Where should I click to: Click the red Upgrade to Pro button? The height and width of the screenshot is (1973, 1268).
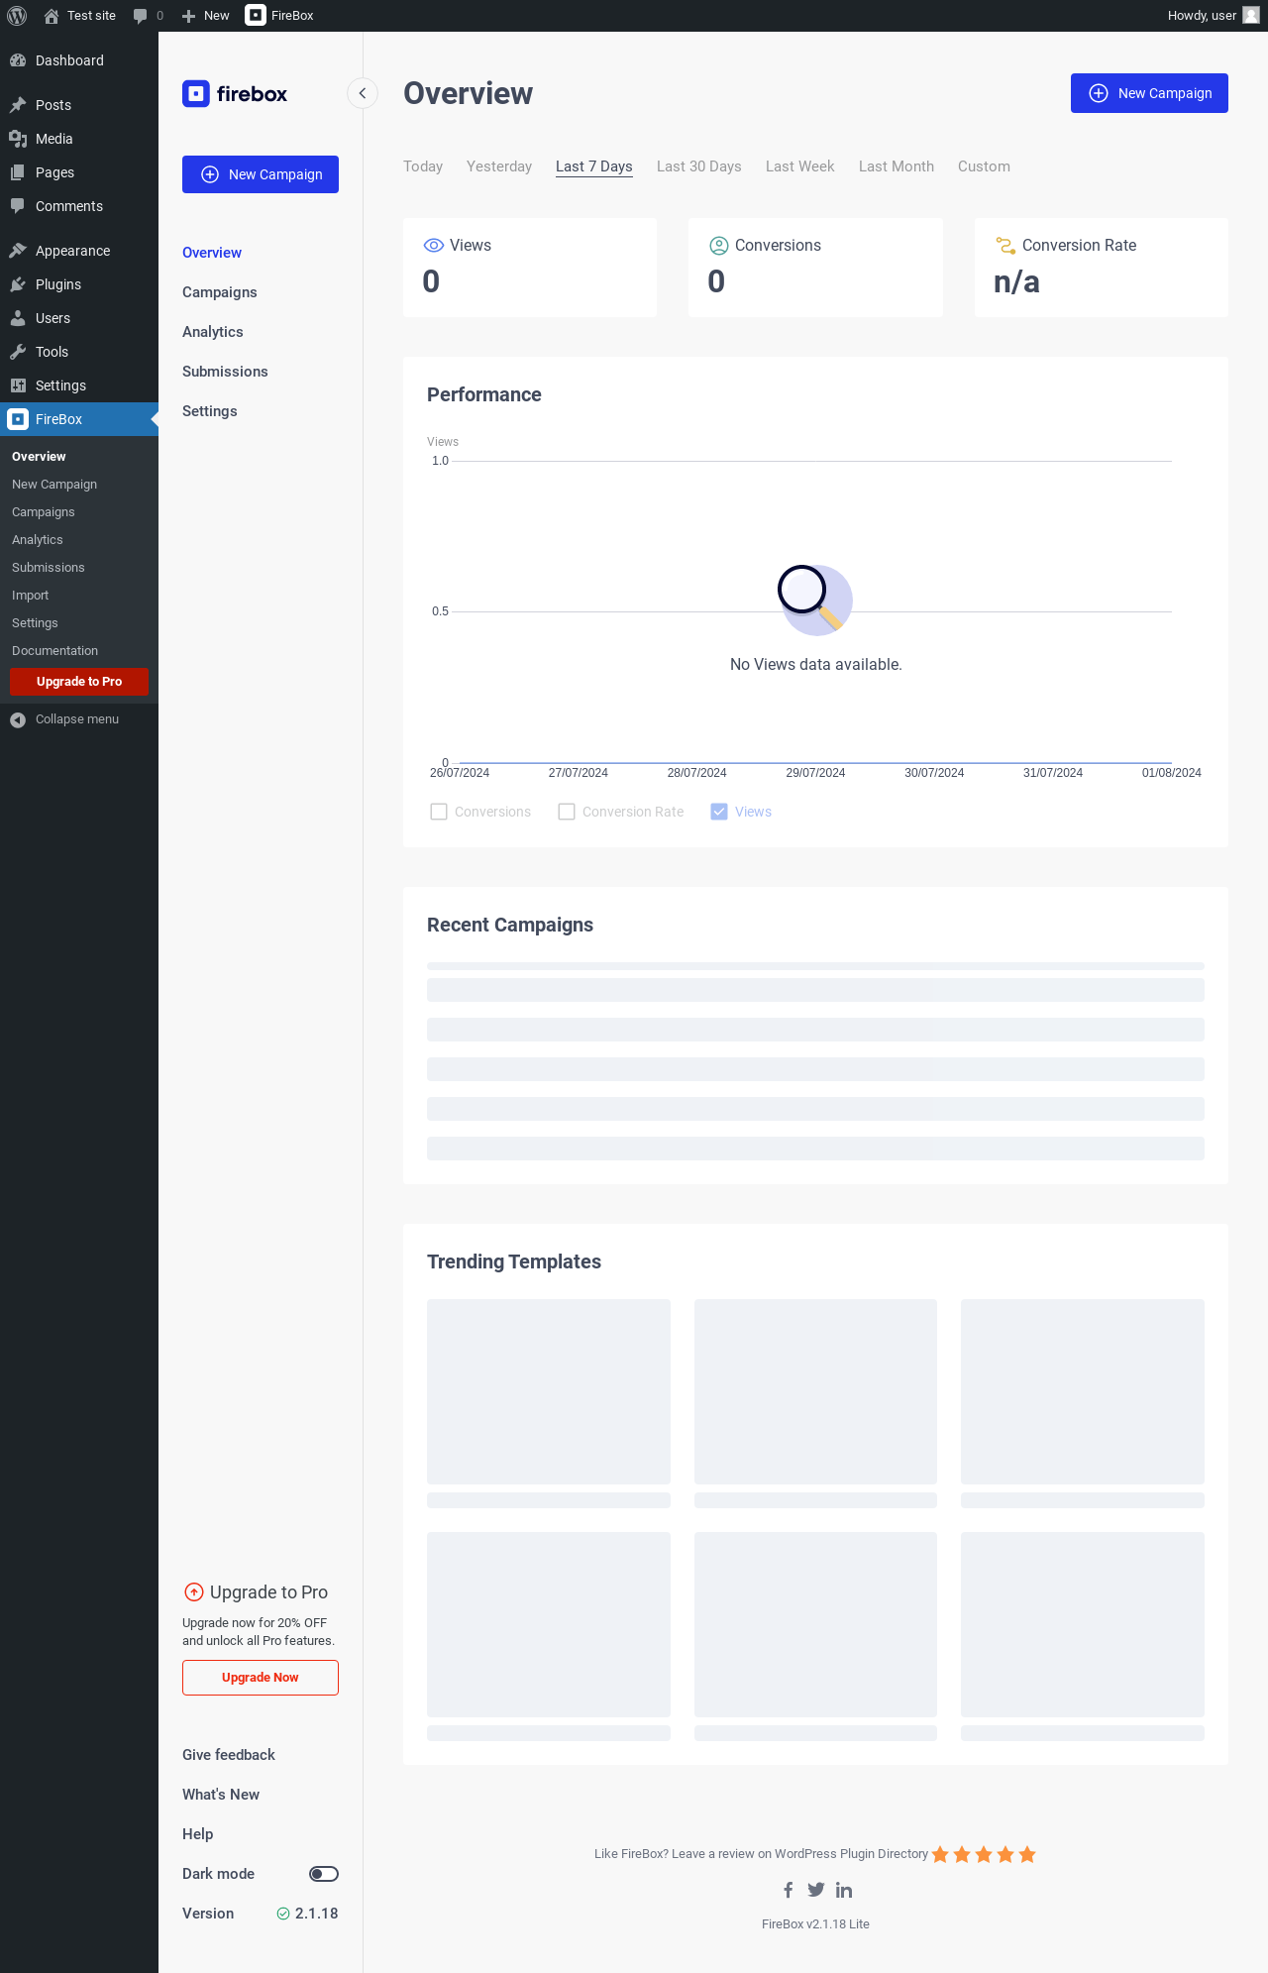[79, 682]
